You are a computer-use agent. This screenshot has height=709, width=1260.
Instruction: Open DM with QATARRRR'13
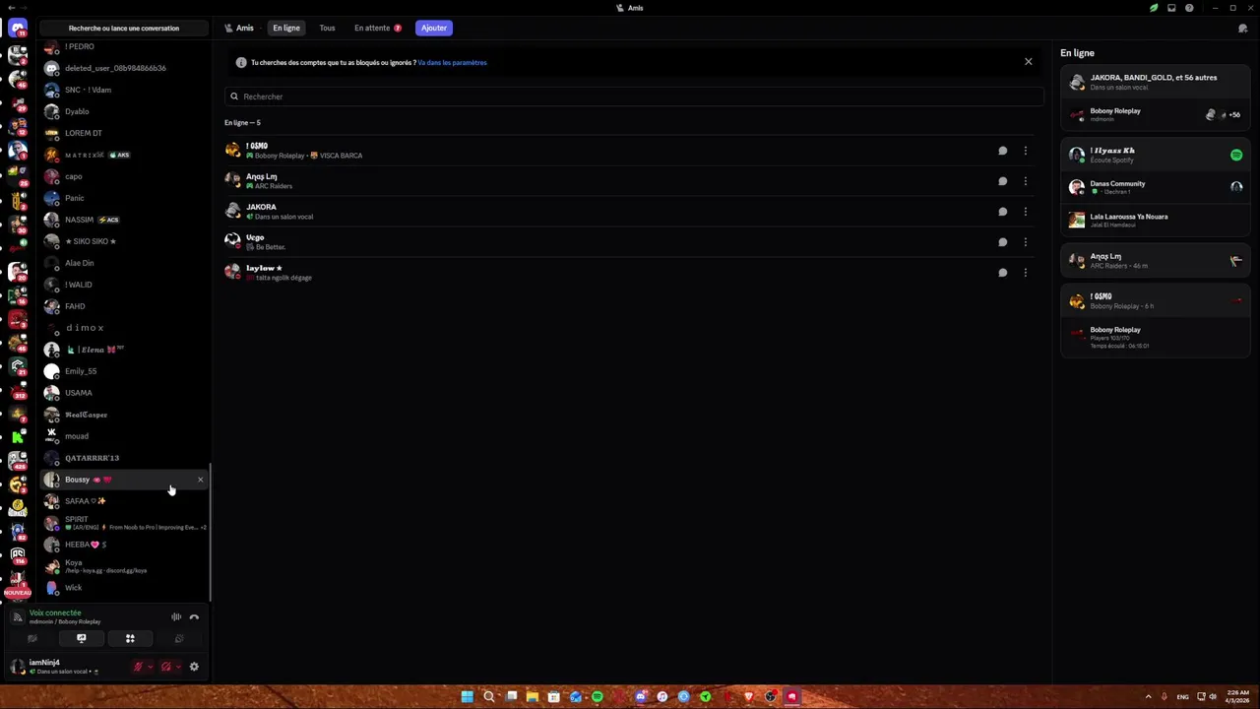[x=124, y=458]
